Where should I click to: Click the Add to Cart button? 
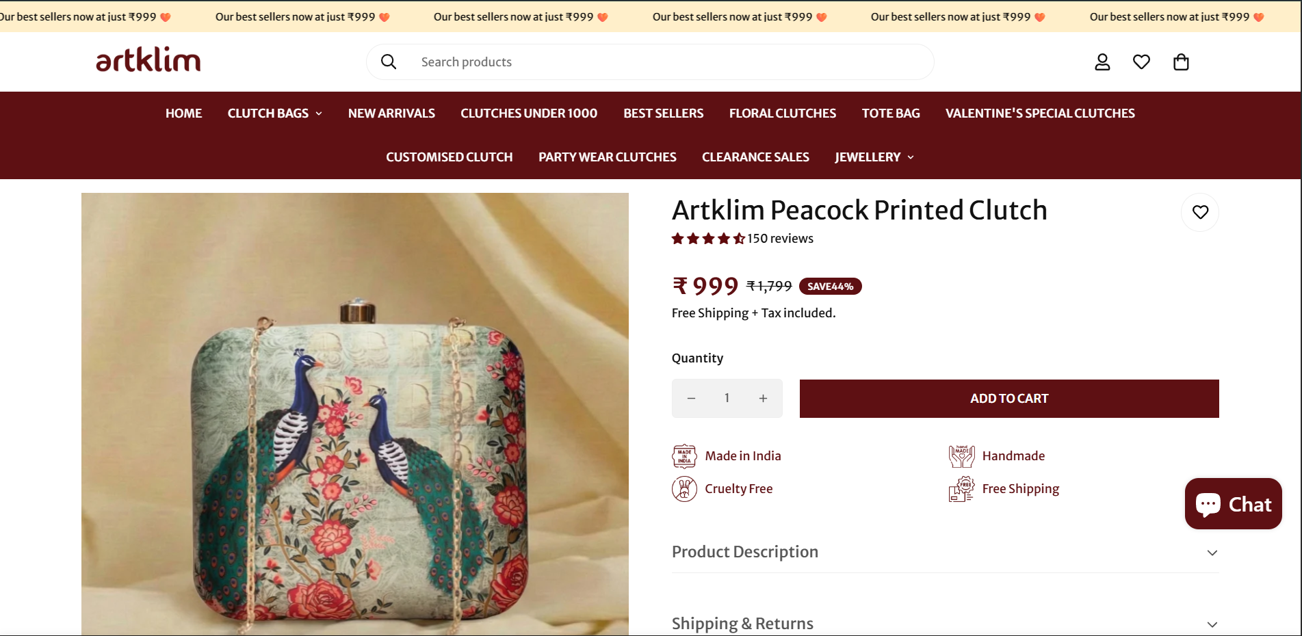(x=1008, y=398)
